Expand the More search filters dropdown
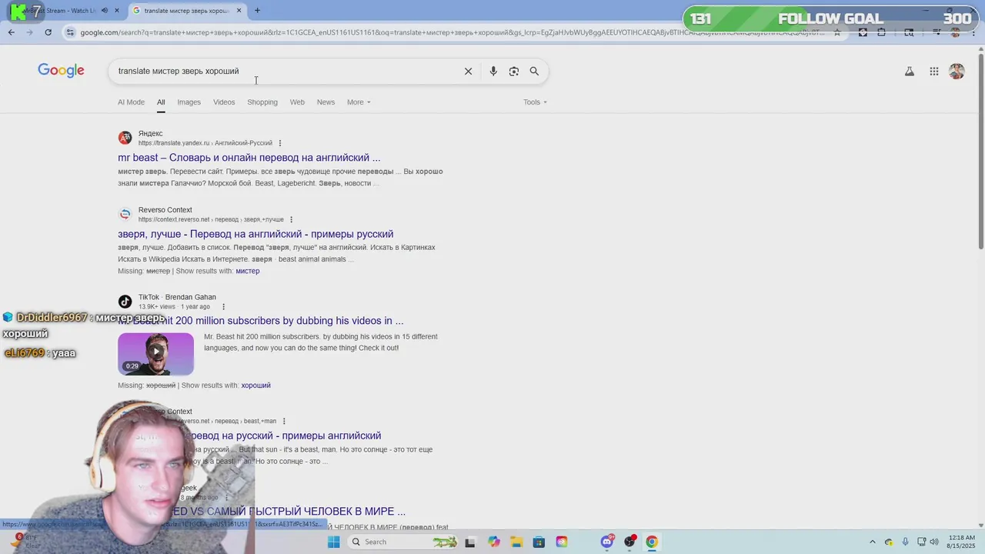The image size is (985, 554). [x=359, y=102]
